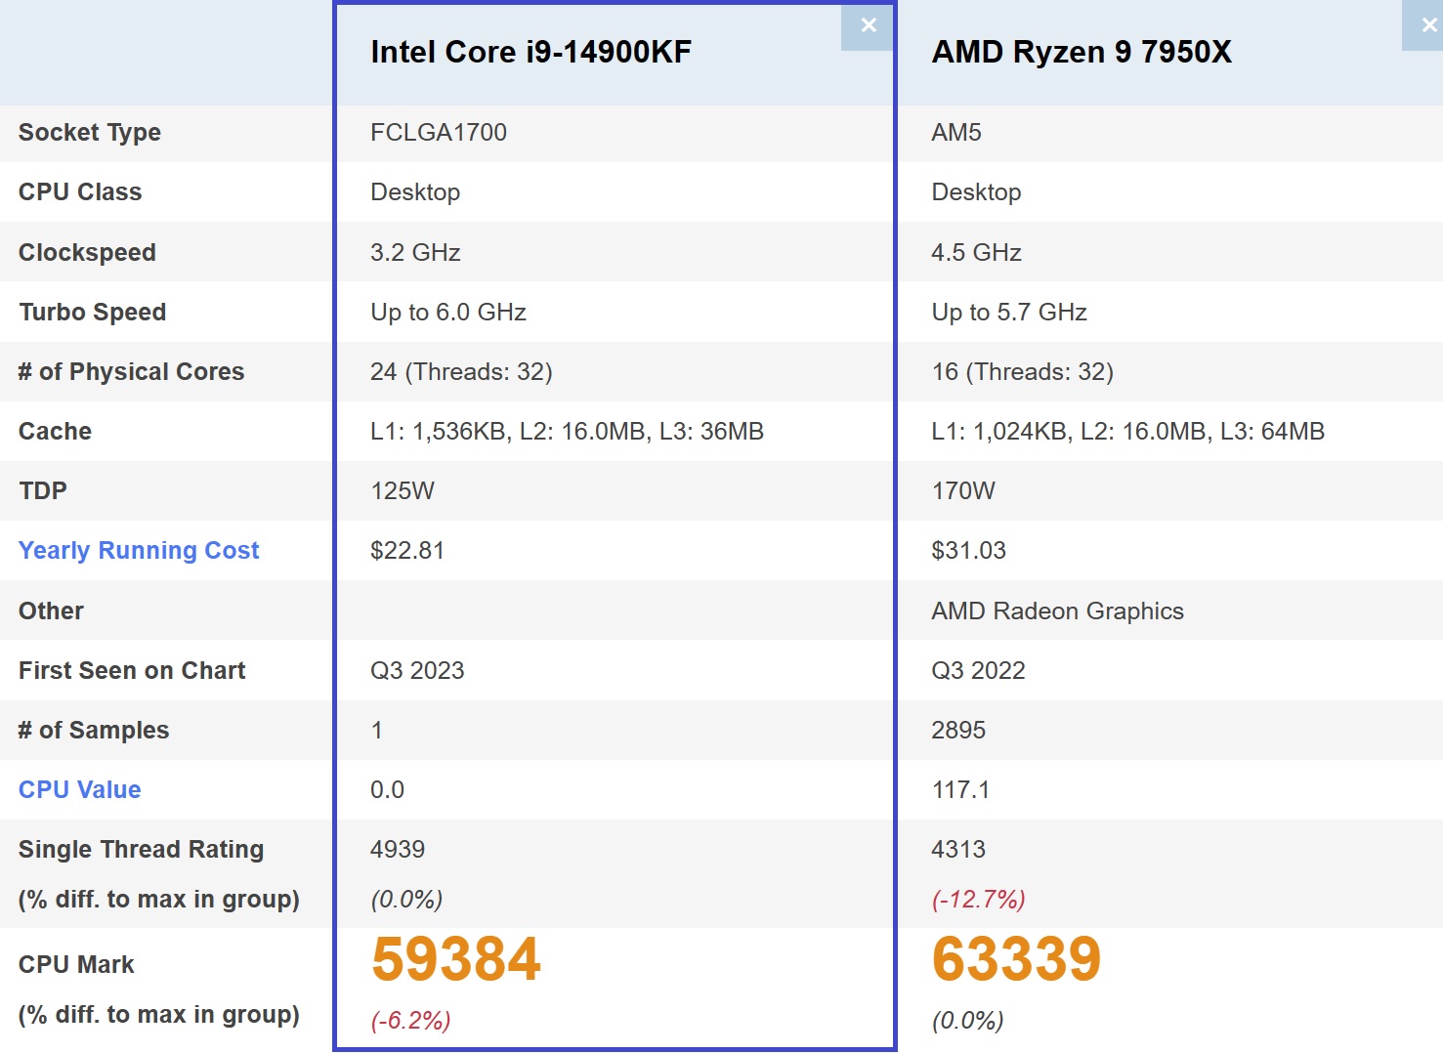Click the (-6.2%) difference text
This screenshot has width=1443, height=1053.
[x=411, y=1021]
